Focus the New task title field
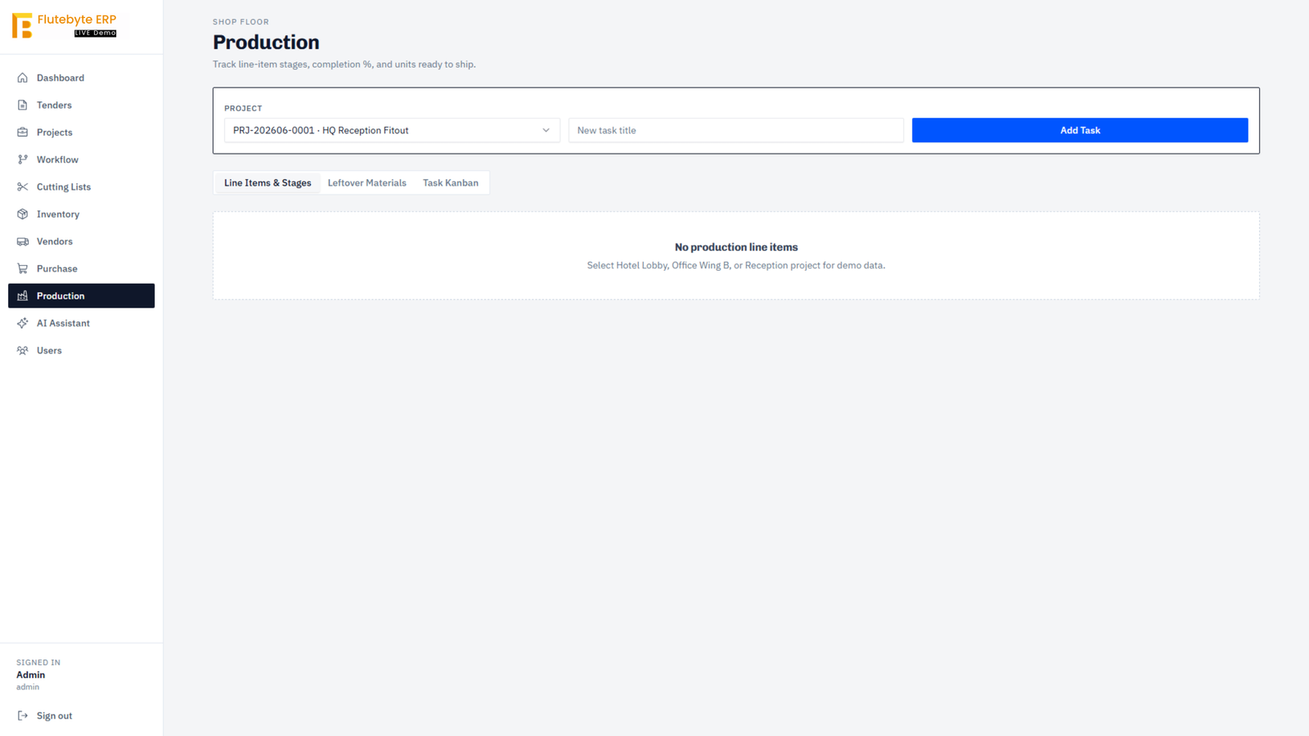 pyautogui.click(x=735, y=130)
